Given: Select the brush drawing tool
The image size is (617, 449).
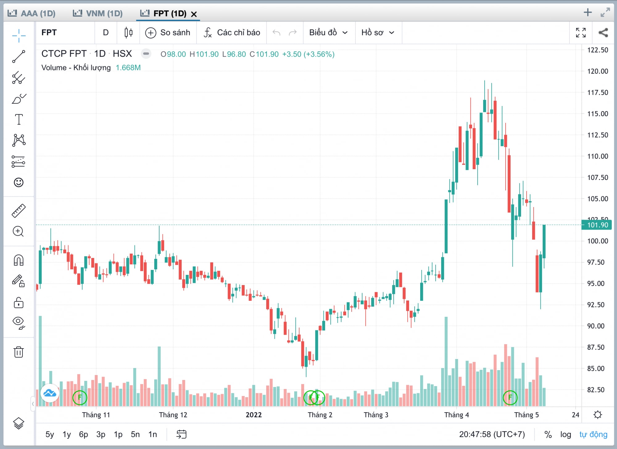Looking at the screenshot, I should 19,99.
